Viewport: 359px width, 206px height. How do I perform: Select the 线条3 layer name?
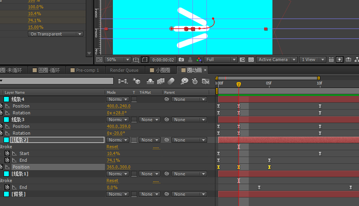[x=18, y=120]
